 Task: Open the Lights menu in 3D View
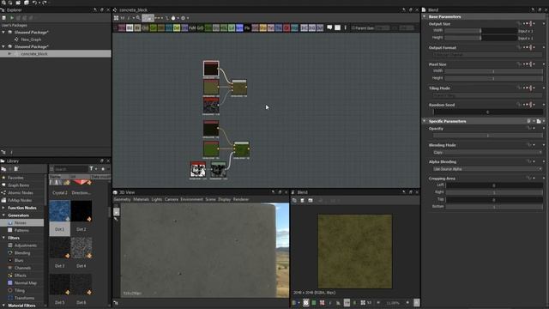(x=157, y=199)
